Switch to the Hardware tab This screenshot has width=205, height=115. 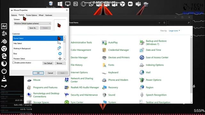click(49, 15)
